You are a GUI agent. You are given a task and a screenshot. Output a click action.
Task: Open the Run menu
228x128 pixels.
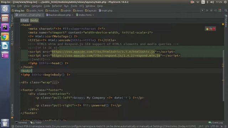click(x=66, y=6)
